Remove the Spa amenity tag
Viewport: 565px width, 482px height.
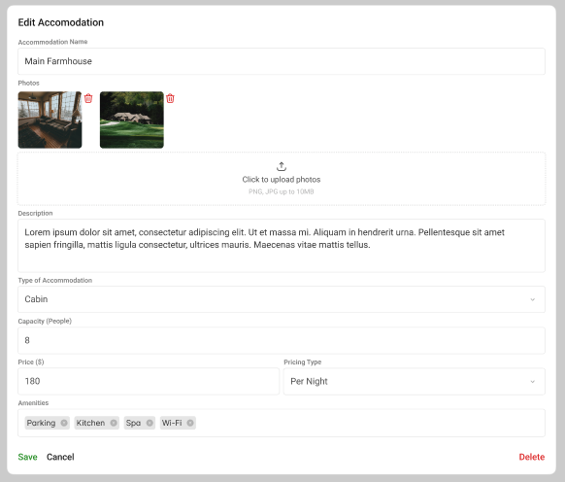(150, 423)
